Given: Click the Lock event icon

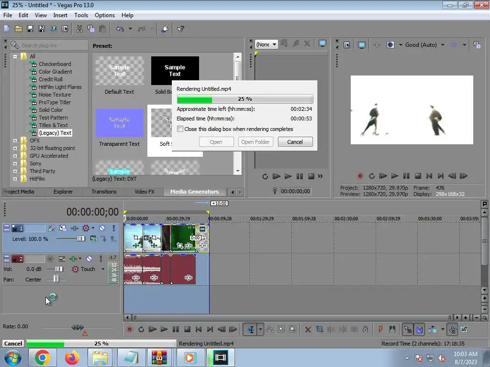Looking at the screenshot, I should [x=365, y=329].
